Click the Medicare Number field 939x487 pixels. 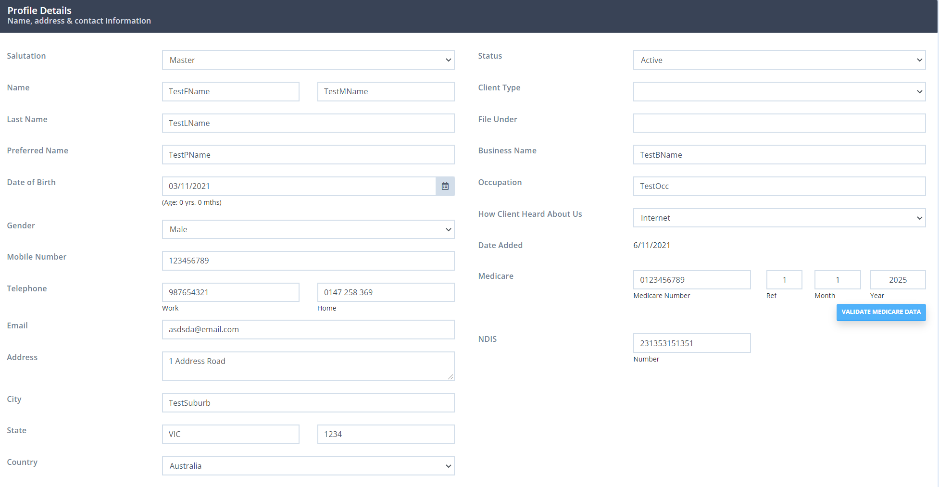tap(692, 280)
